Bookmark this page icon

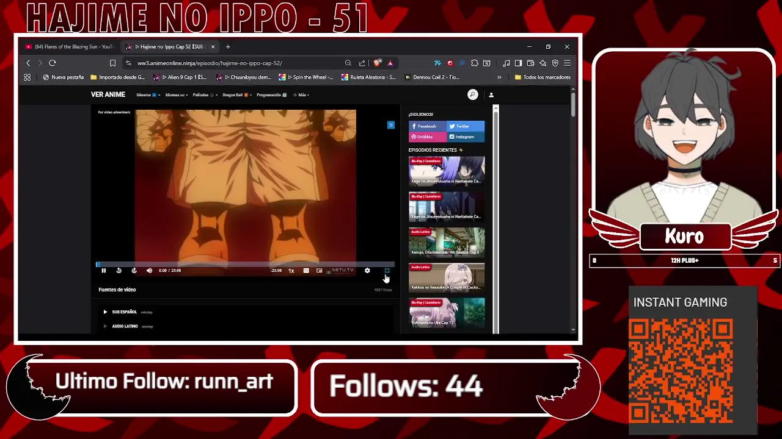tap(112, 63)
